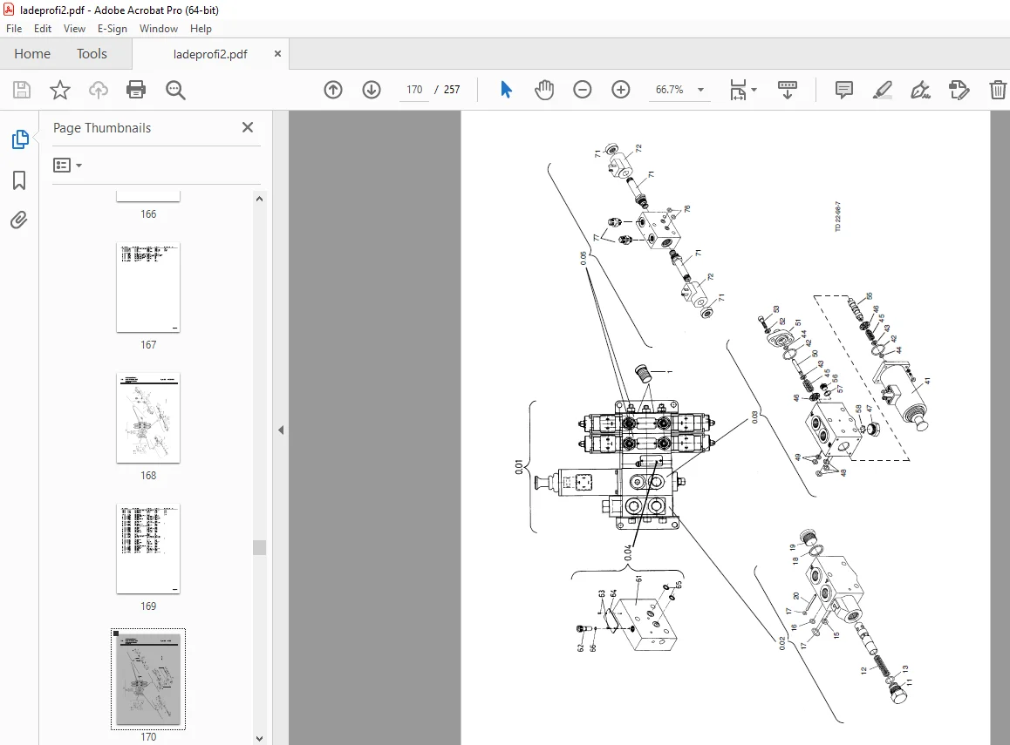
Task: Click the total pages text 257
Action: (x=452, y=90)
